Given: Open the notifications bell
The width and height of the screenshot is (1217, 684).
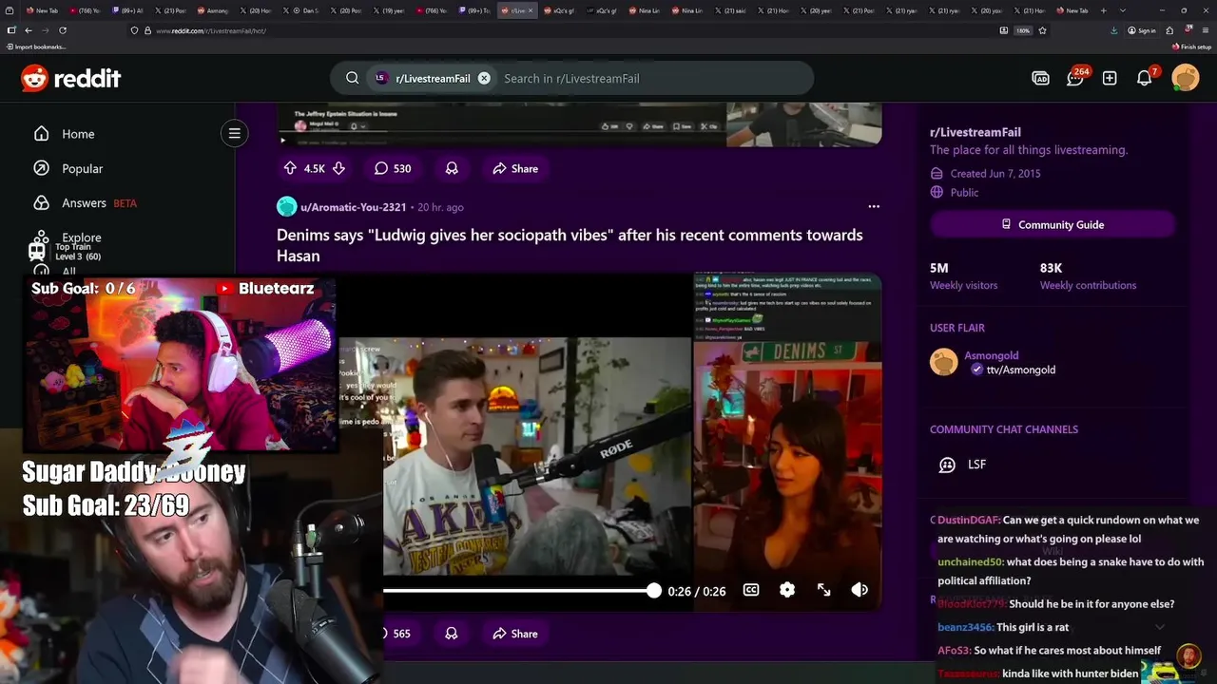Looking at the screenshot, I should pyautogui.click(x=1145, y=78).
